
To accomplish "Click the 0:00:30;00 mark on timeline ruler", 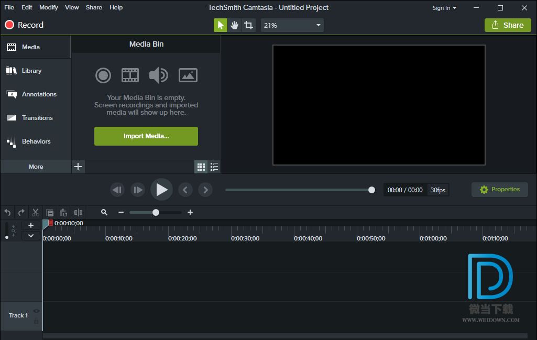I will (245, 238).
